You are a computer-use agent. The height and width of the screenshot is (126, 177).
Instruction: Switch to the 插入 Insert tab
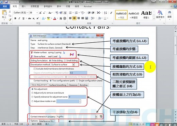[23, 6]
